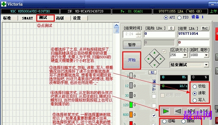This screenshot has width=218, height=125.
Task: Click the 976771055 LBA capacity text
Action: pos(180,11)
